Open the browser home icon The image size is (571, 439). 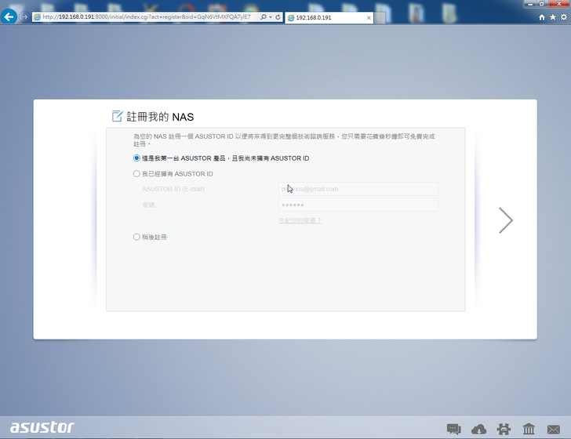click(x=542, y=17)
